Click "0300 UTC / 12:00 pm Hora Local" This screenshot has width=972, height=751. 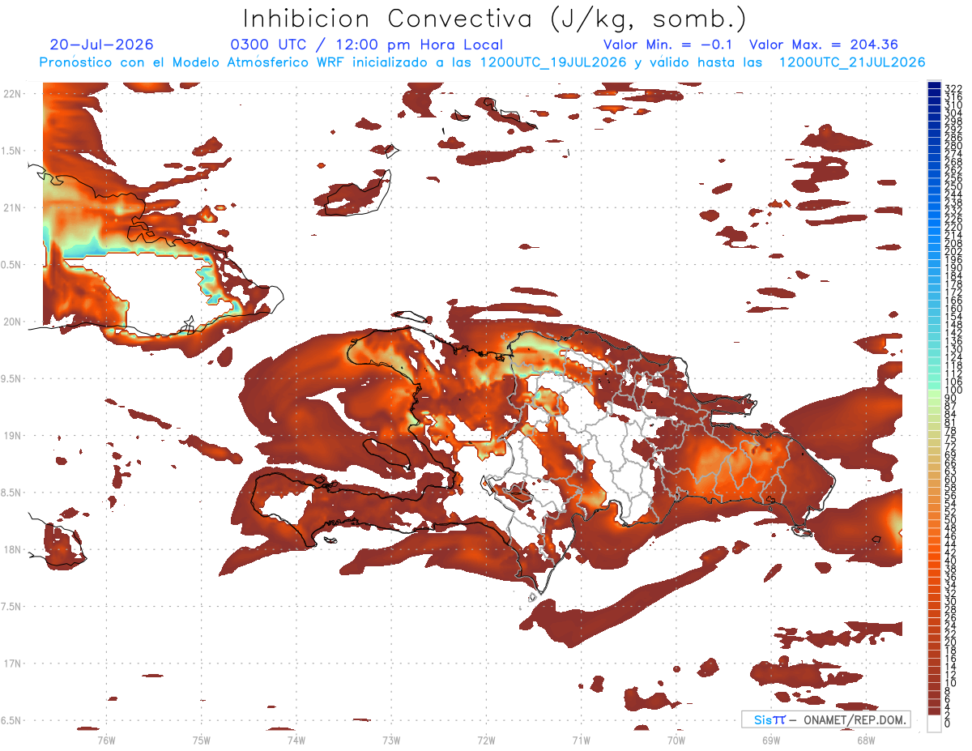point(366,45)
